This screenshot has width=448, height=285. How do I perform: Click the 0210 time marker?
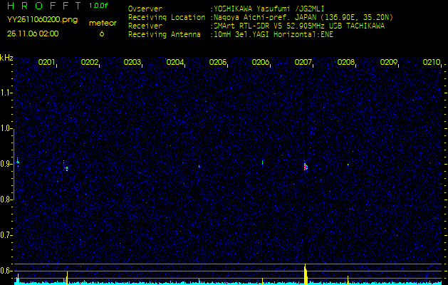point(431,63)
